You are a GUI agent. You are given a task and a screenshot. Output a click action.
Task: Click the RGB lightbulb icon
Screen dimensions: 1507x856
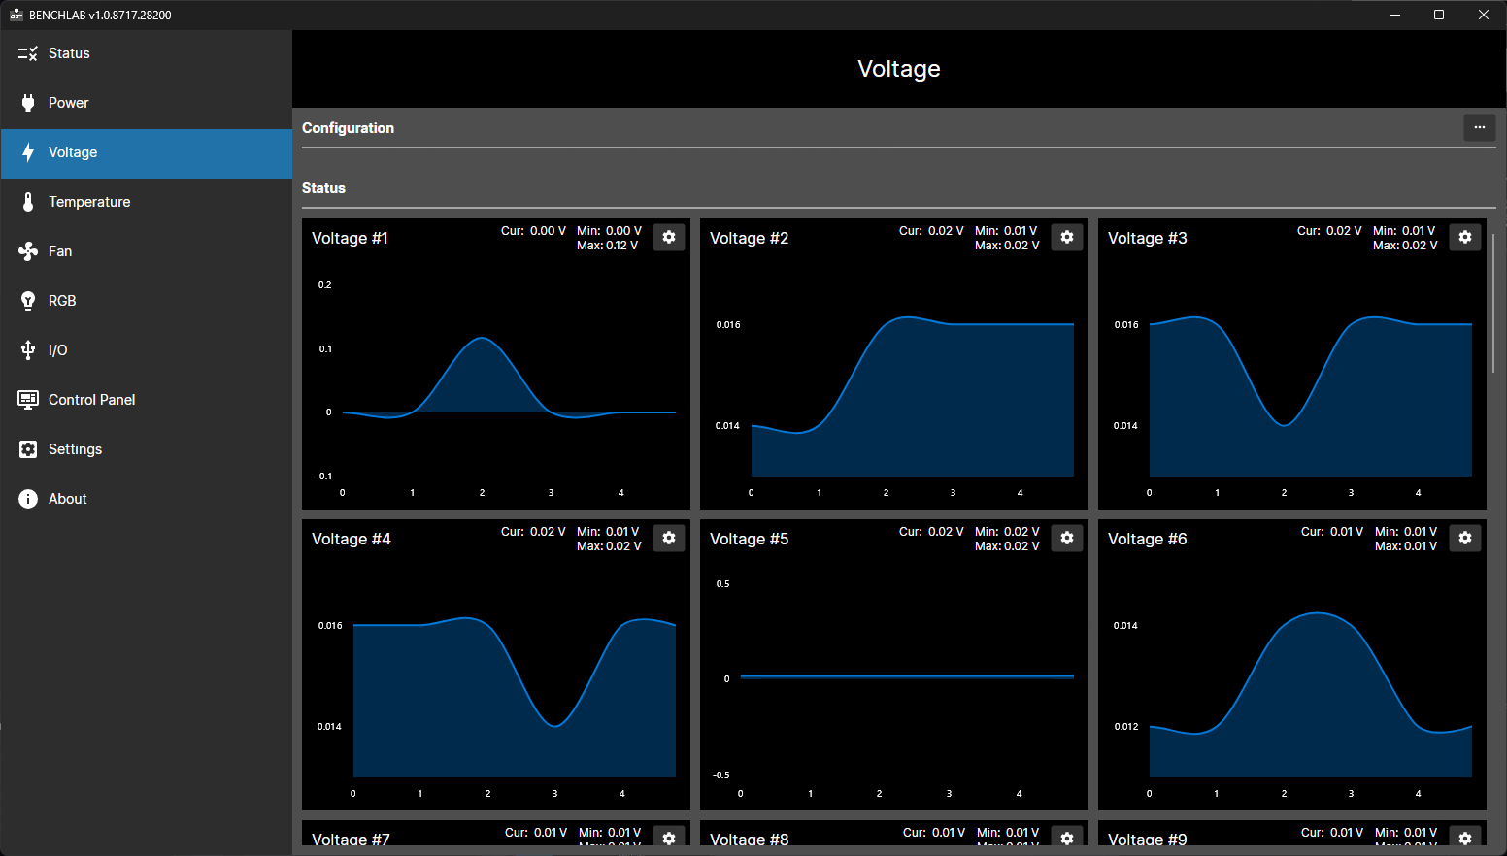pos(27,301)
